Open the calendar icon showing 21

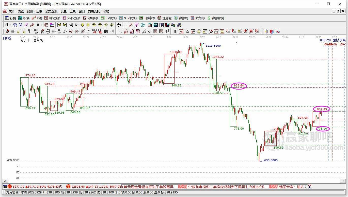tap(150, 25)
